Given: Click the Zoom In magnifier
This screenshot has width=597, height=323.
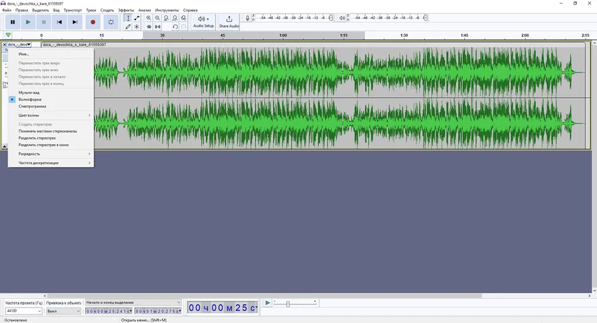Looking at the screenshot, I should pyautogui.click(x=148, y=18).
